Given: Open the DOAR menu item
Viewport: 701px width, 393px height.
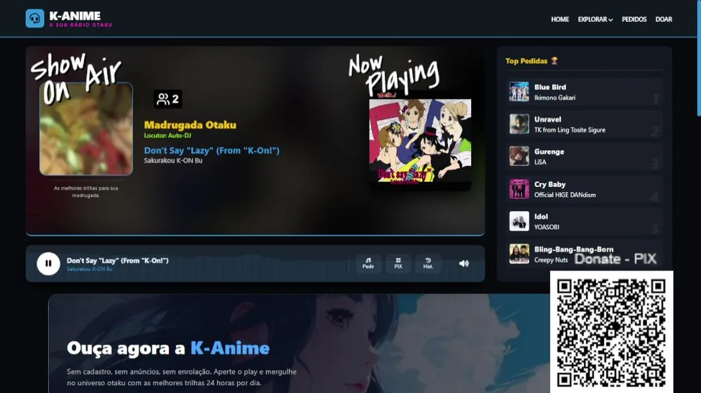Looking at the screenshot, I should click(x=663, y=19).
